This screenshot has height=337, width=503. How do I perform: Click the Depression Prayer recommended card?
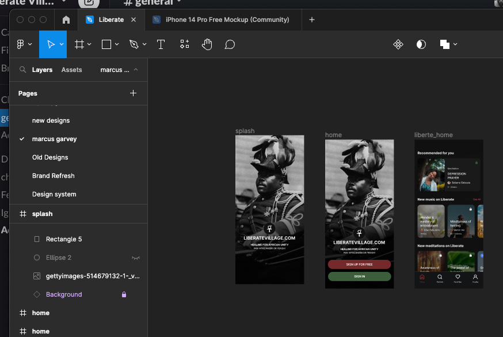pyautogui.click(x=449, y=175)
